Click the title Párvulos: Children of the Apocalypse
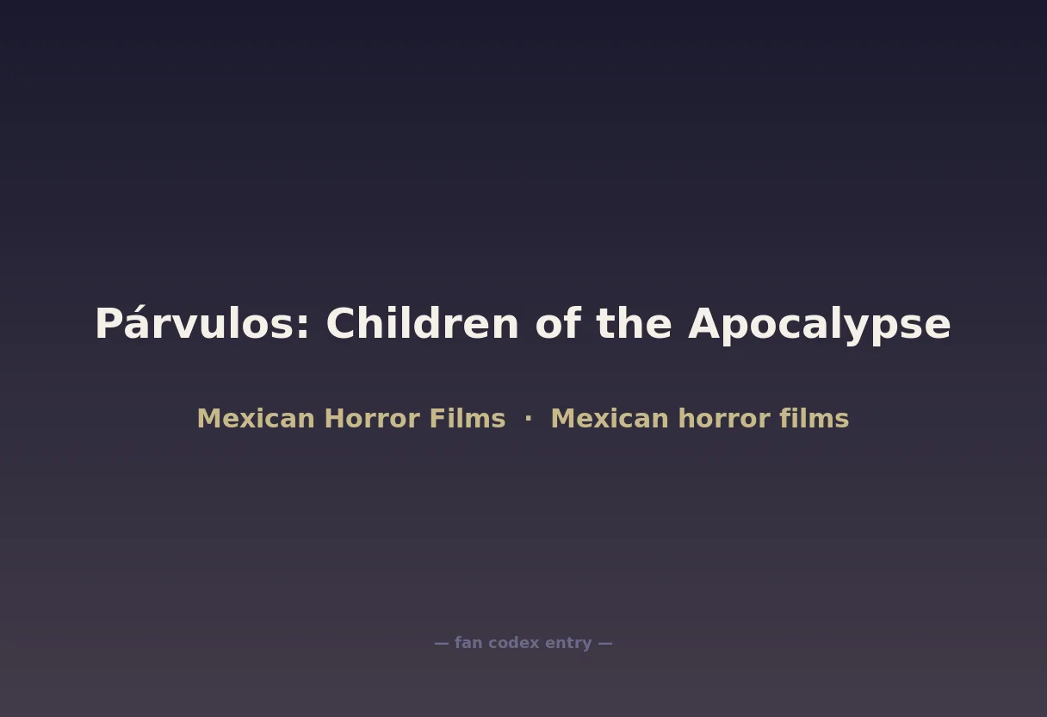The width and height of the screenshot is (1047, 717). pyautogui.click(x=523, y=325)
